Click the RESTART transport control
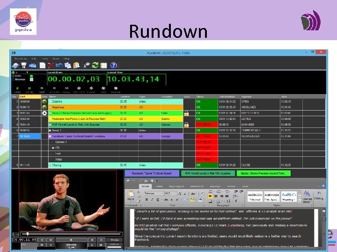337x252 pixels. (x=54, y=90)
